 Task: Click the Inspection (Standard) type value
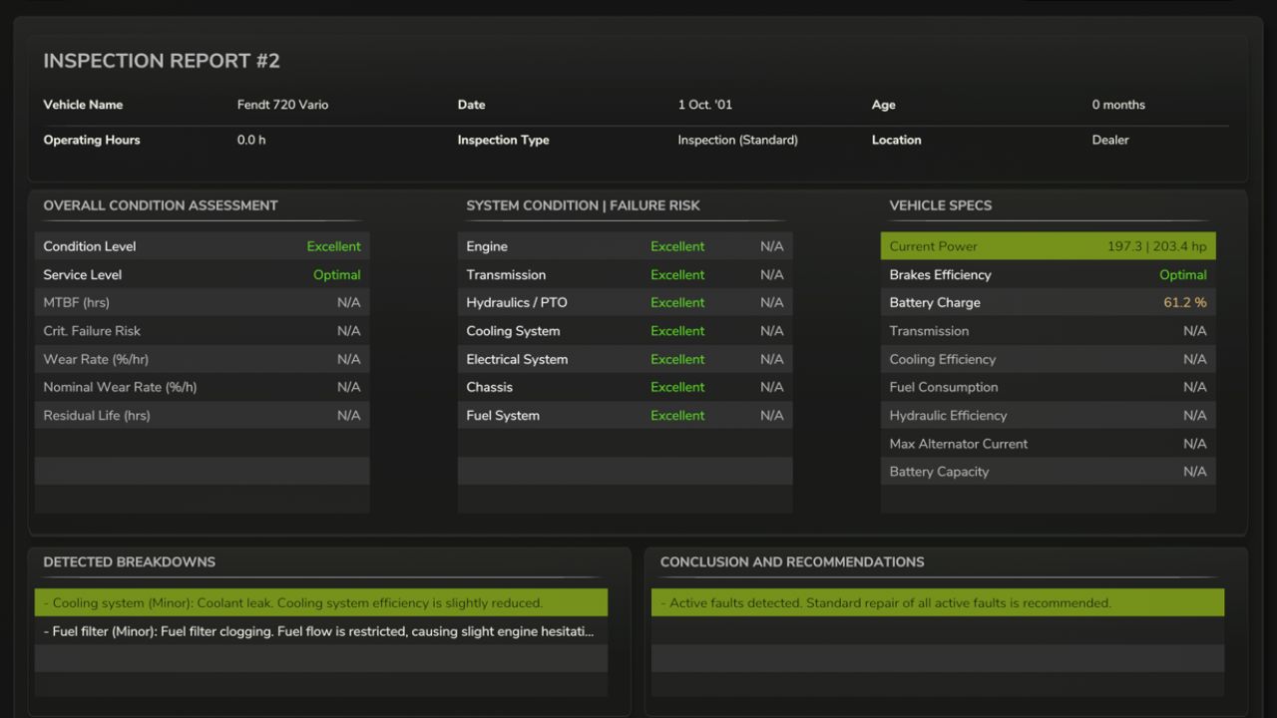pos(737,140)
